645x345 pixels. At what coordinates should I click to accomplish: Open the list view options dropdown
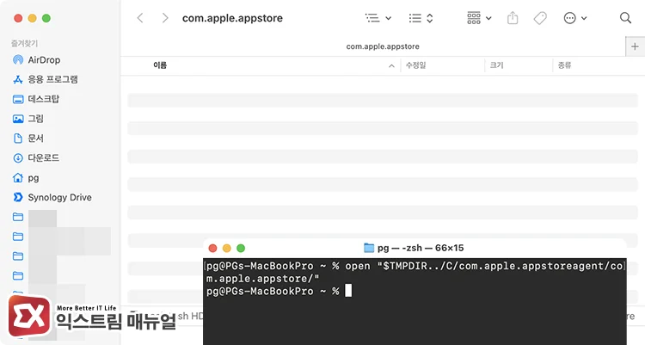tap(378, 18)
